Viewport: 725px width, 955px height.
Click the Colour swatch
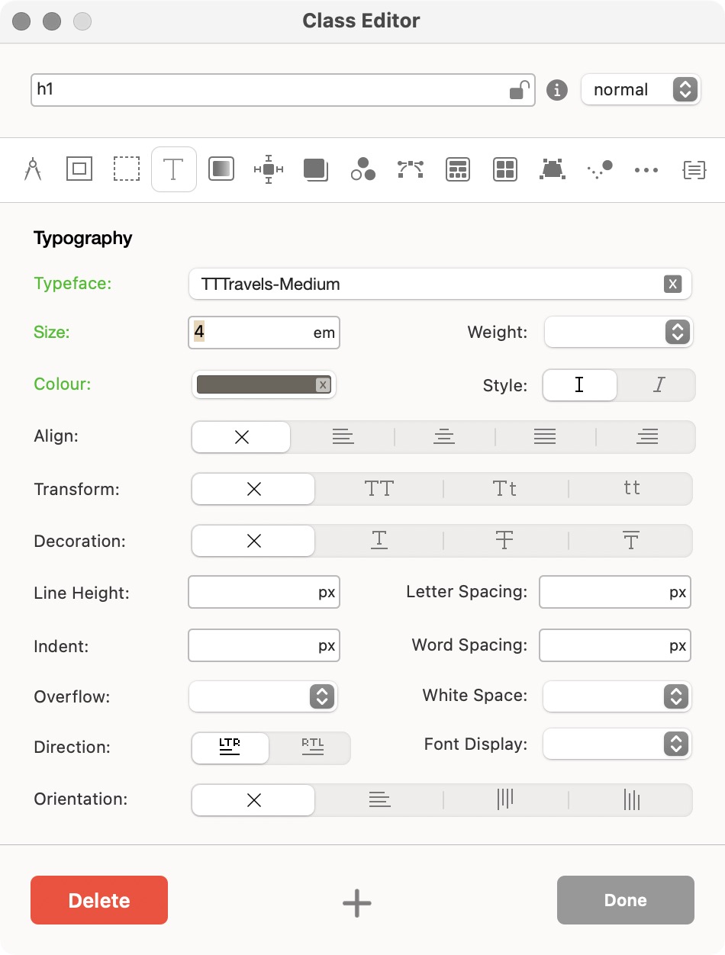(256, 385)
